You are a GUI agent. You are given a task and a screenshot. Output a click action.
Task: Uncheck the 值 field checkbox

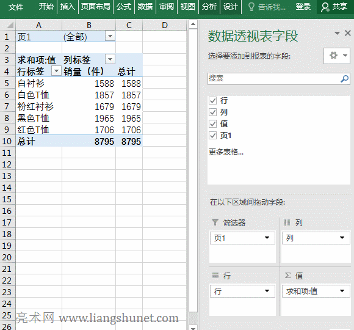click(212, 123)
